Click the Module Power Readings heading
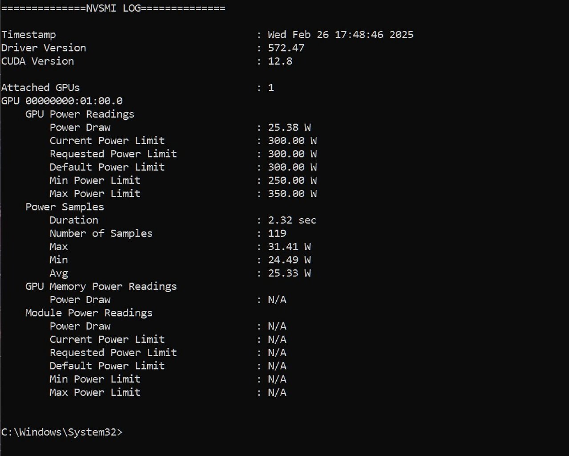 point(89,313)
